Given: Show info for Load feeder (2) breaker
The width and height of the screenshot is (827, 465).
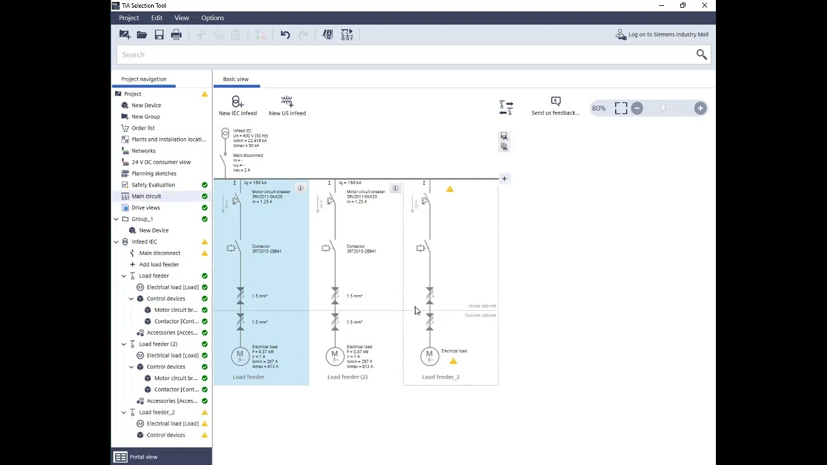Looking at the screenshot, I should 395,188.
